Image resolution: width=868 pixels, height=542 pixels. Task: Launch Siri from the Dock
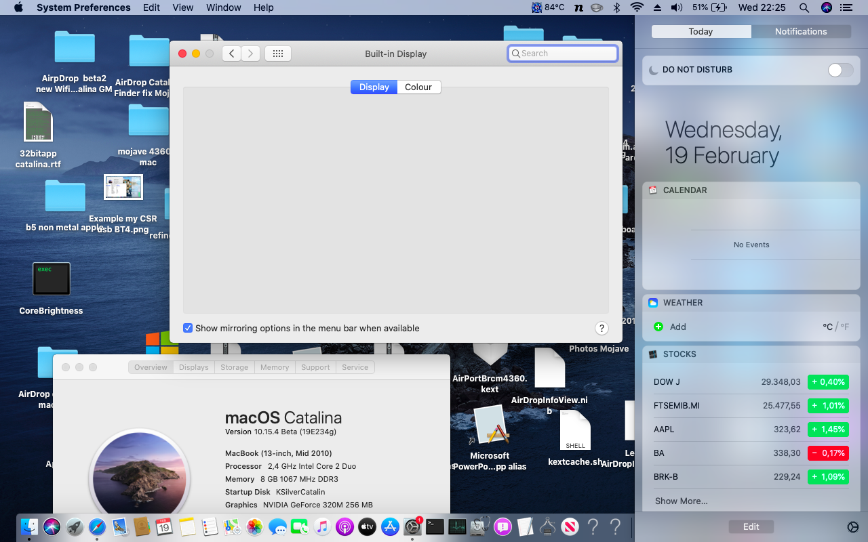coord(52,526)
